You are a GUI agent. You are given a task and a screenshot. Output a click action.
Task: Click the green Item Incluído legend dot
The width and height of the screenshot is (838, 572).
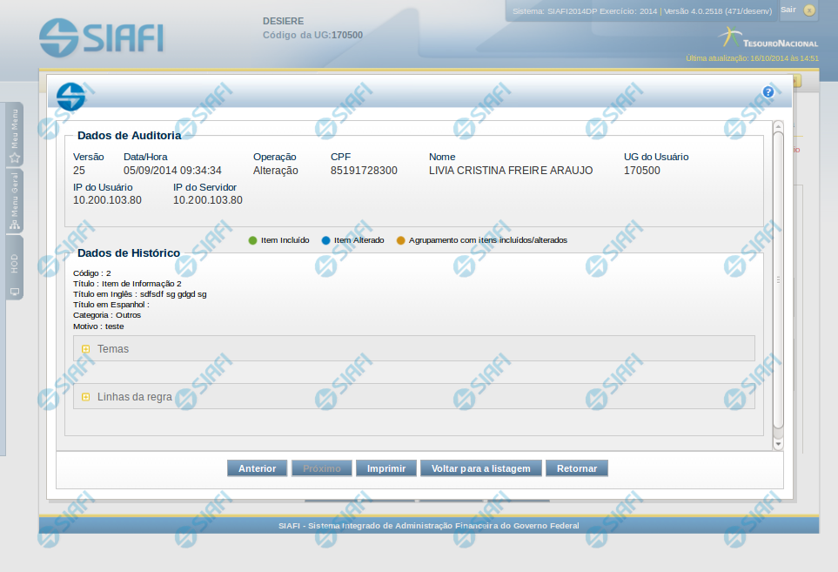252,240
